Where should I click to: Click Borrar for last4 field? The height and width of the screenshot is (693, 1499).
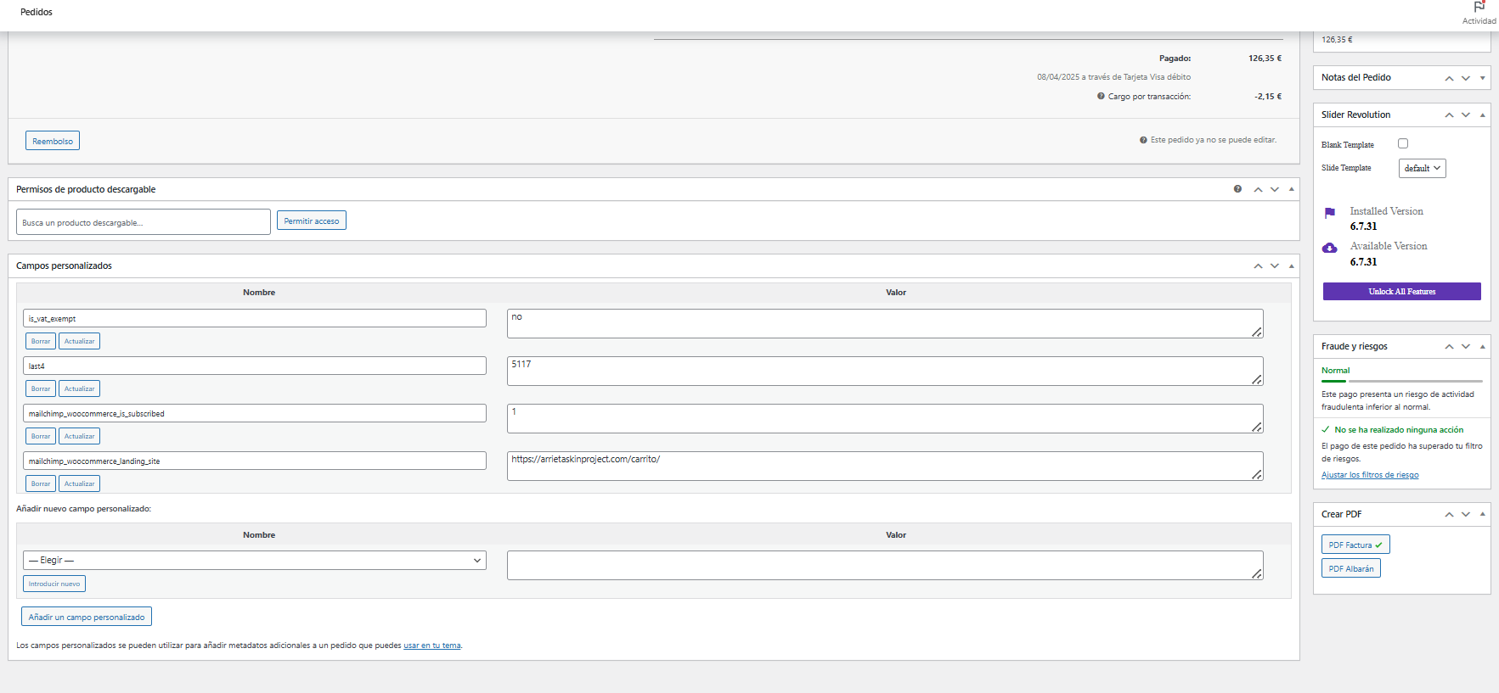point(41,388)
